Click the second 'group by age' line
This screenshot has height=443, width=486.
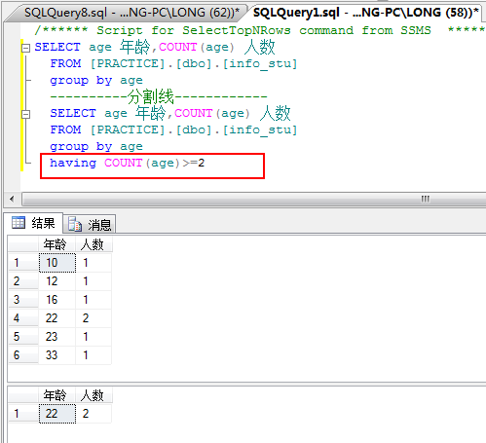96,147
